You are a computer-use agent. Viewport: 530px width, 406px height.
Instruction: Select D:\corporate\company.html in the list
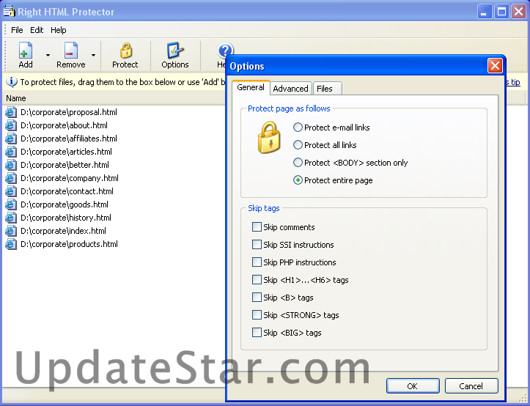point(70,178)
